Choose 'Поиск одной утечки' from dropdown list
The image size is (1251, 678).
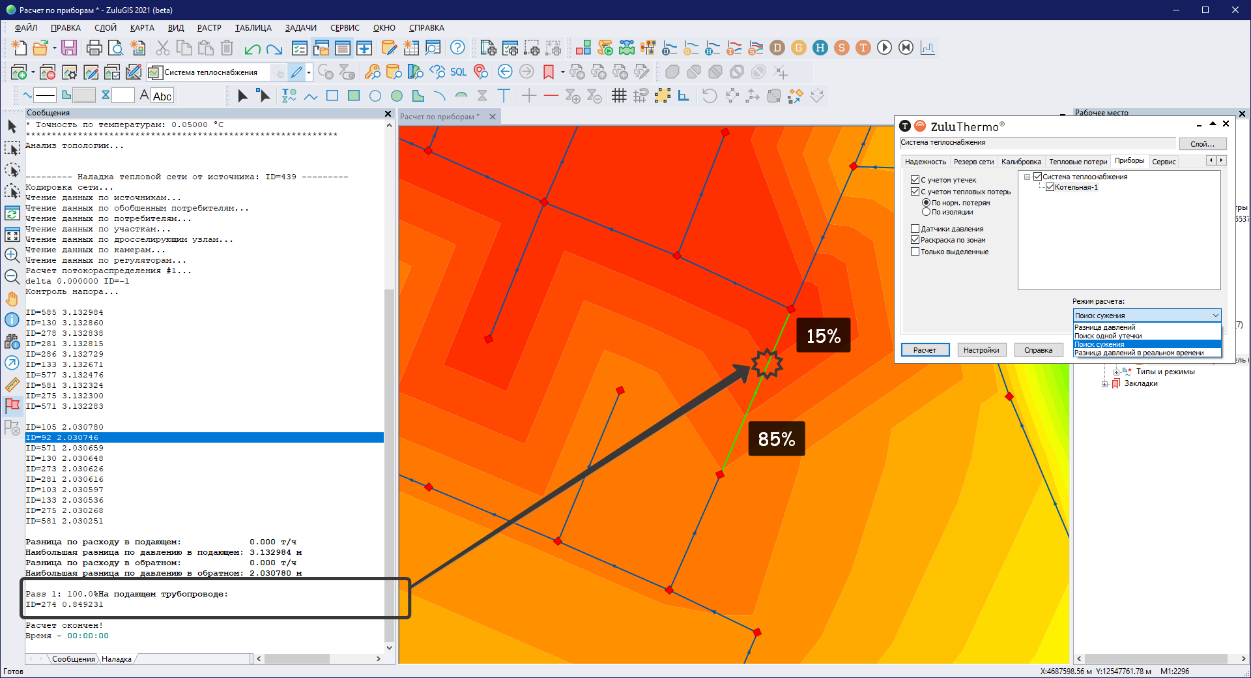(1108, 336)
